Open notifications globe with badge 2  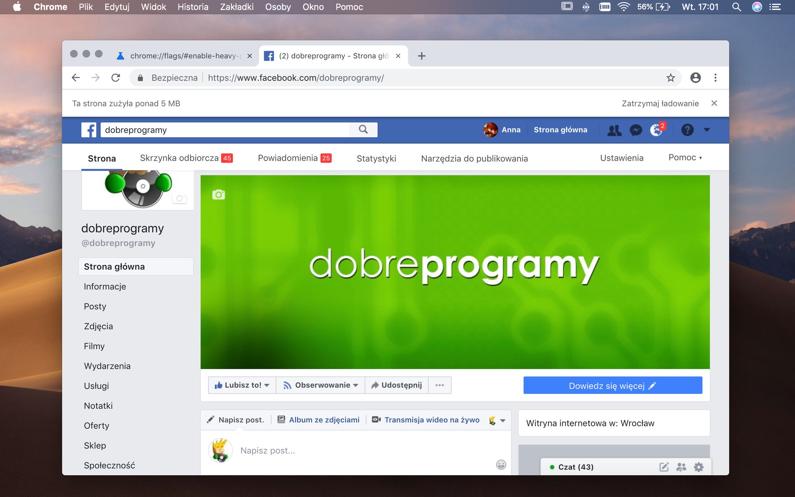coord(656,130)
